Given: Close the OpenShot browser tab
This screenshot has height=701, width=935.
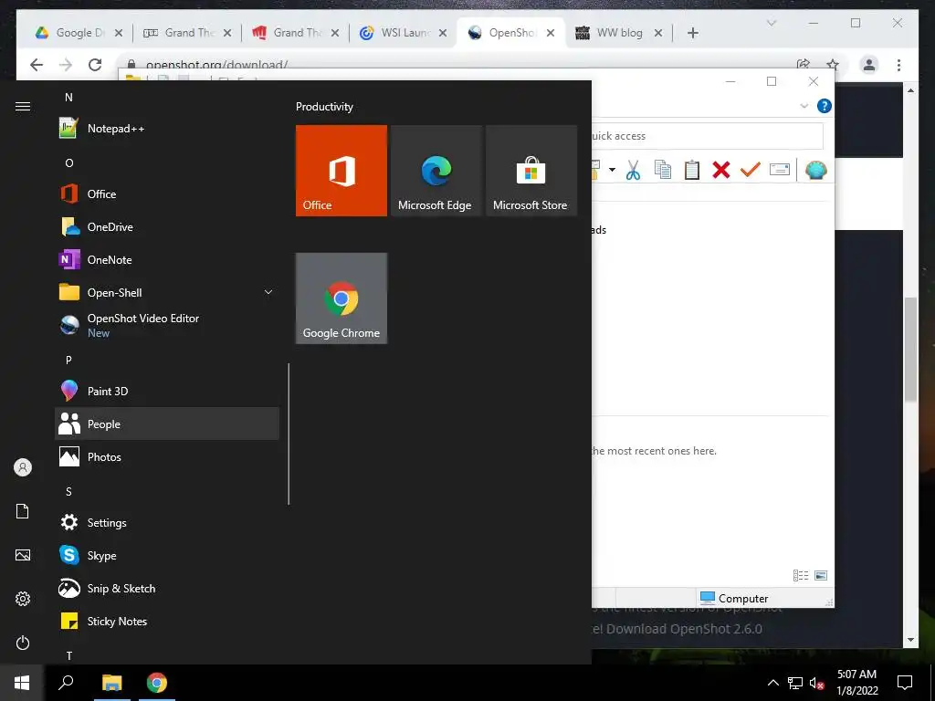Looking at the screenshot, I should (551, 33).
